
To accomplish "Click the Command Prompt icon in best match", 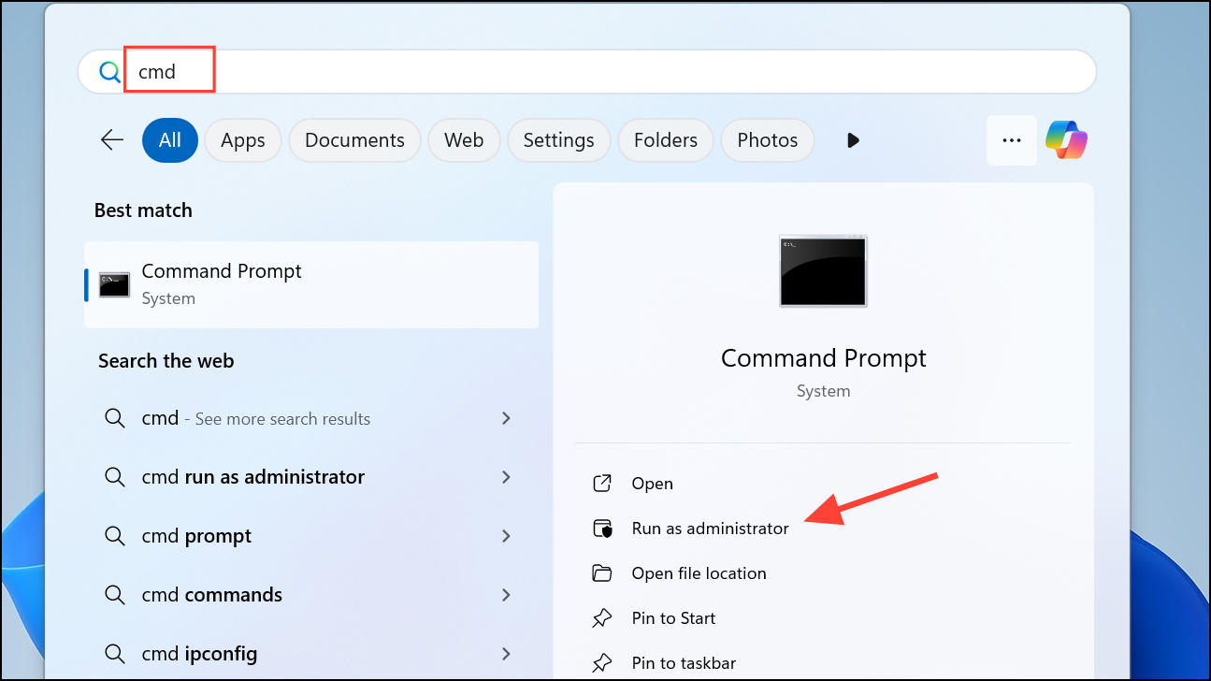I will point(114,285).
